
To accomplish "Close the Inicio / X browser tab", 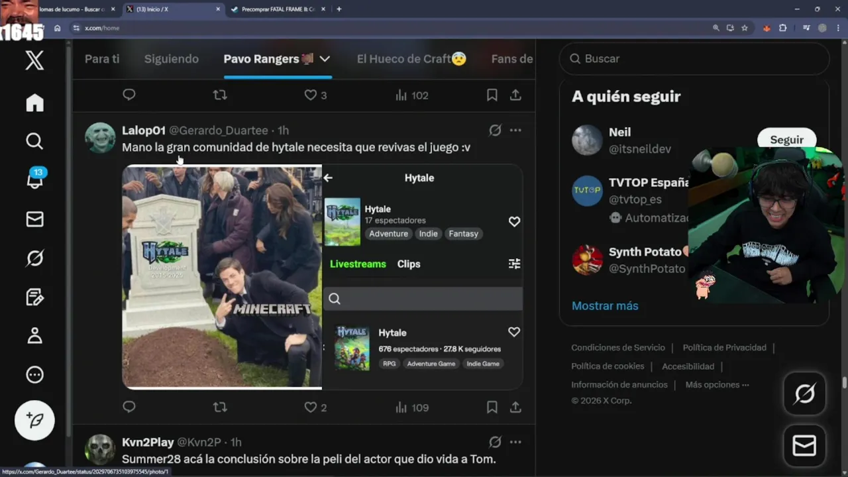I will pyautogui.click(x=218, y=9).
